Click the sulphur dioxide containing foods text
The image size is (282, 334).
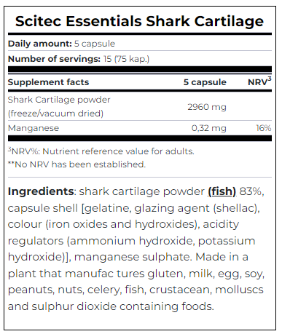pos(123,306)
